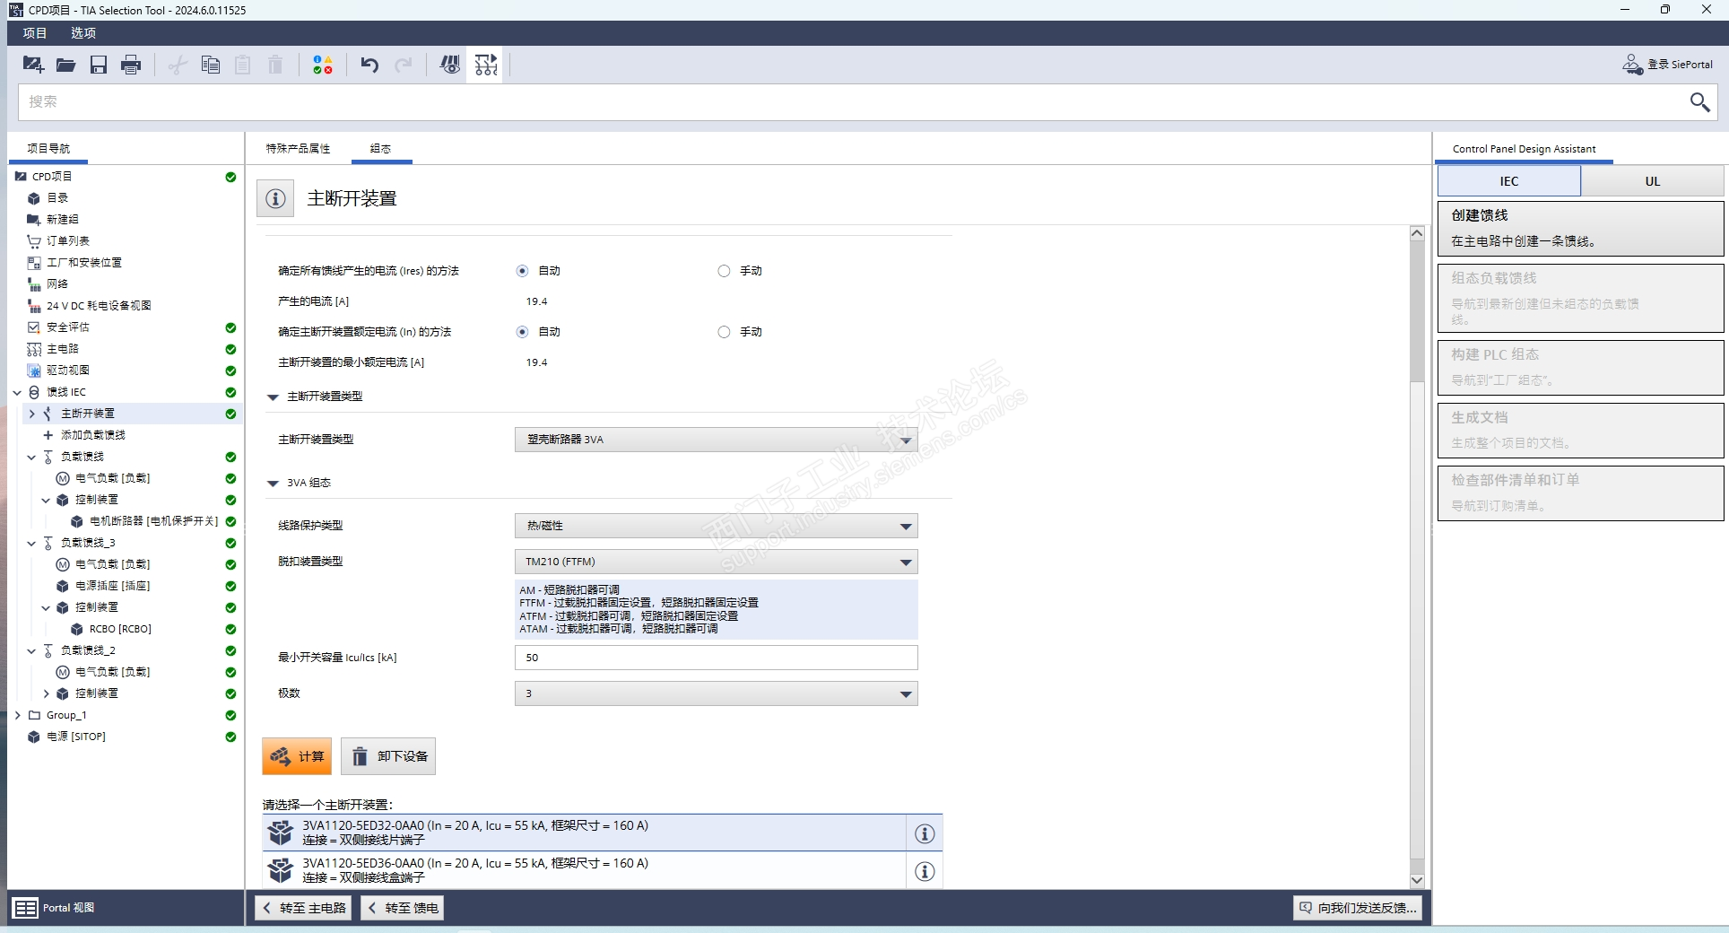Show info for 3VA1120-5ED32-0AA0 device
Image resolution: width=1729 pixels, height=933 pixels.
[925, 833]
